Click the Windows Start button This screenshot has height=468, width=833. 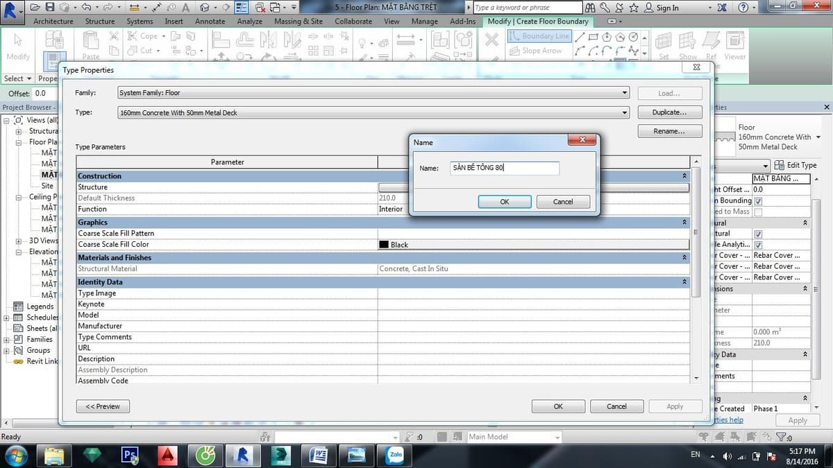(x=16, y=455)
